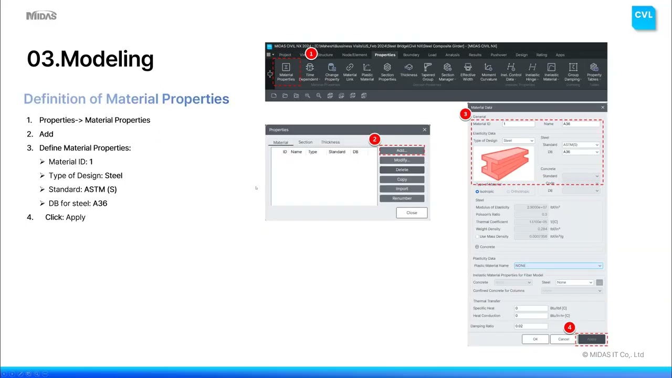Open the concrete Standard dropdown
This screenshot has width=672, height=378.
pyautogui.click(x=581, y=176)
